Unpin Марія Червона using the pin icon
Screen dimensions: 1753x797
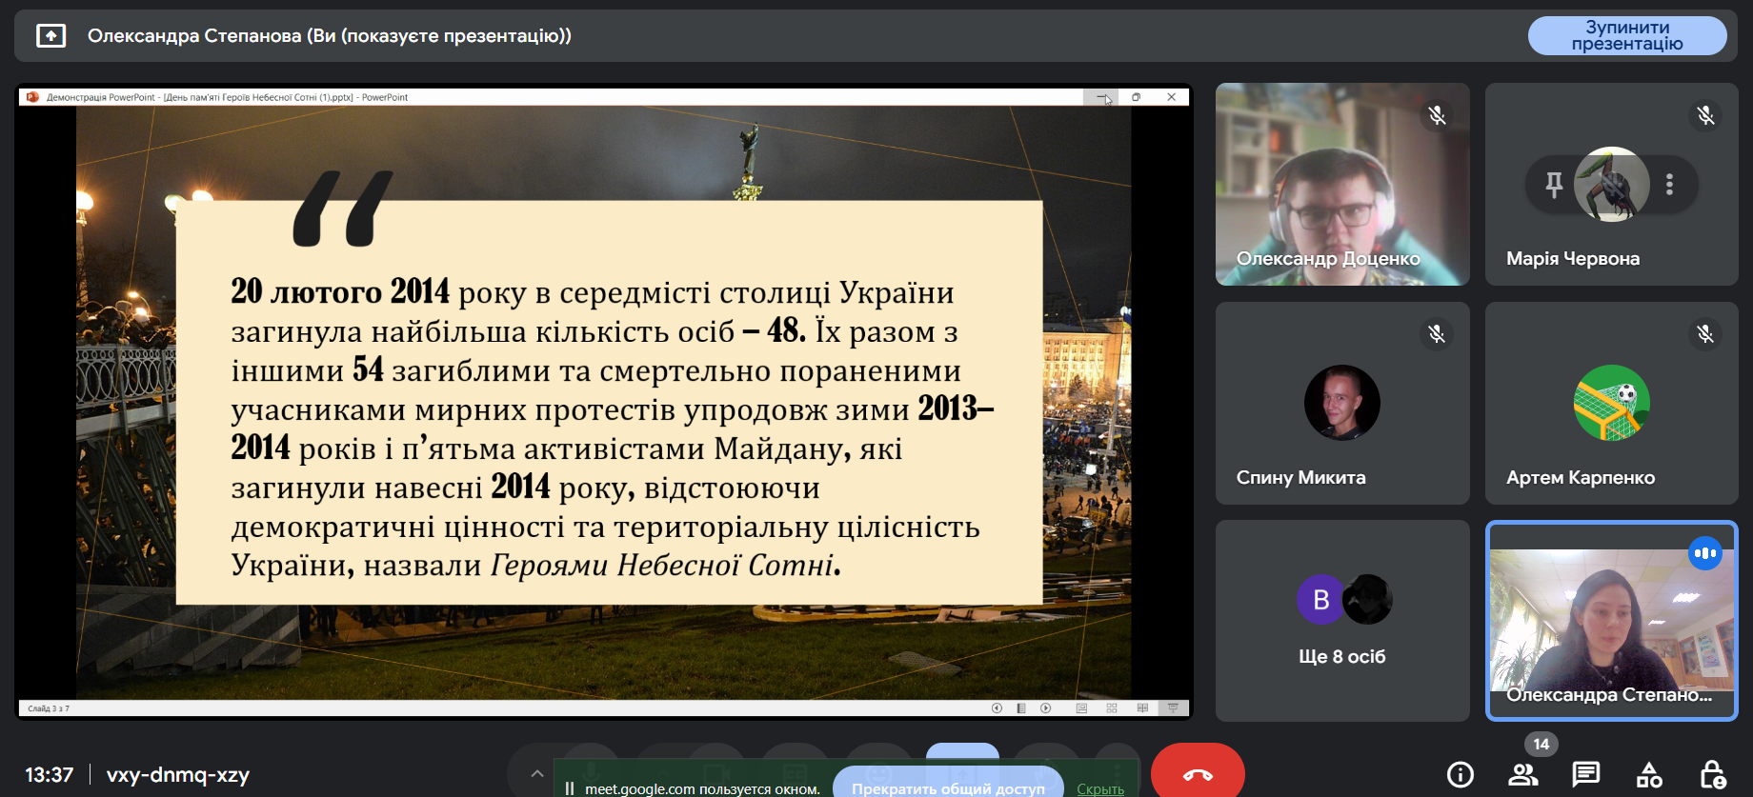click(1554, 185)
